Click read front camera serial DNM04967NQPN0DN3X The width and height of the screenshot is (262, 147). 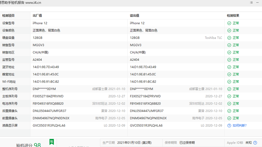tap(148, 118)
